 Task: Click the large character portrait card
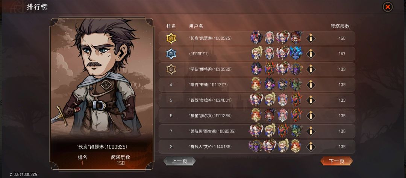[x=102, y=94]
